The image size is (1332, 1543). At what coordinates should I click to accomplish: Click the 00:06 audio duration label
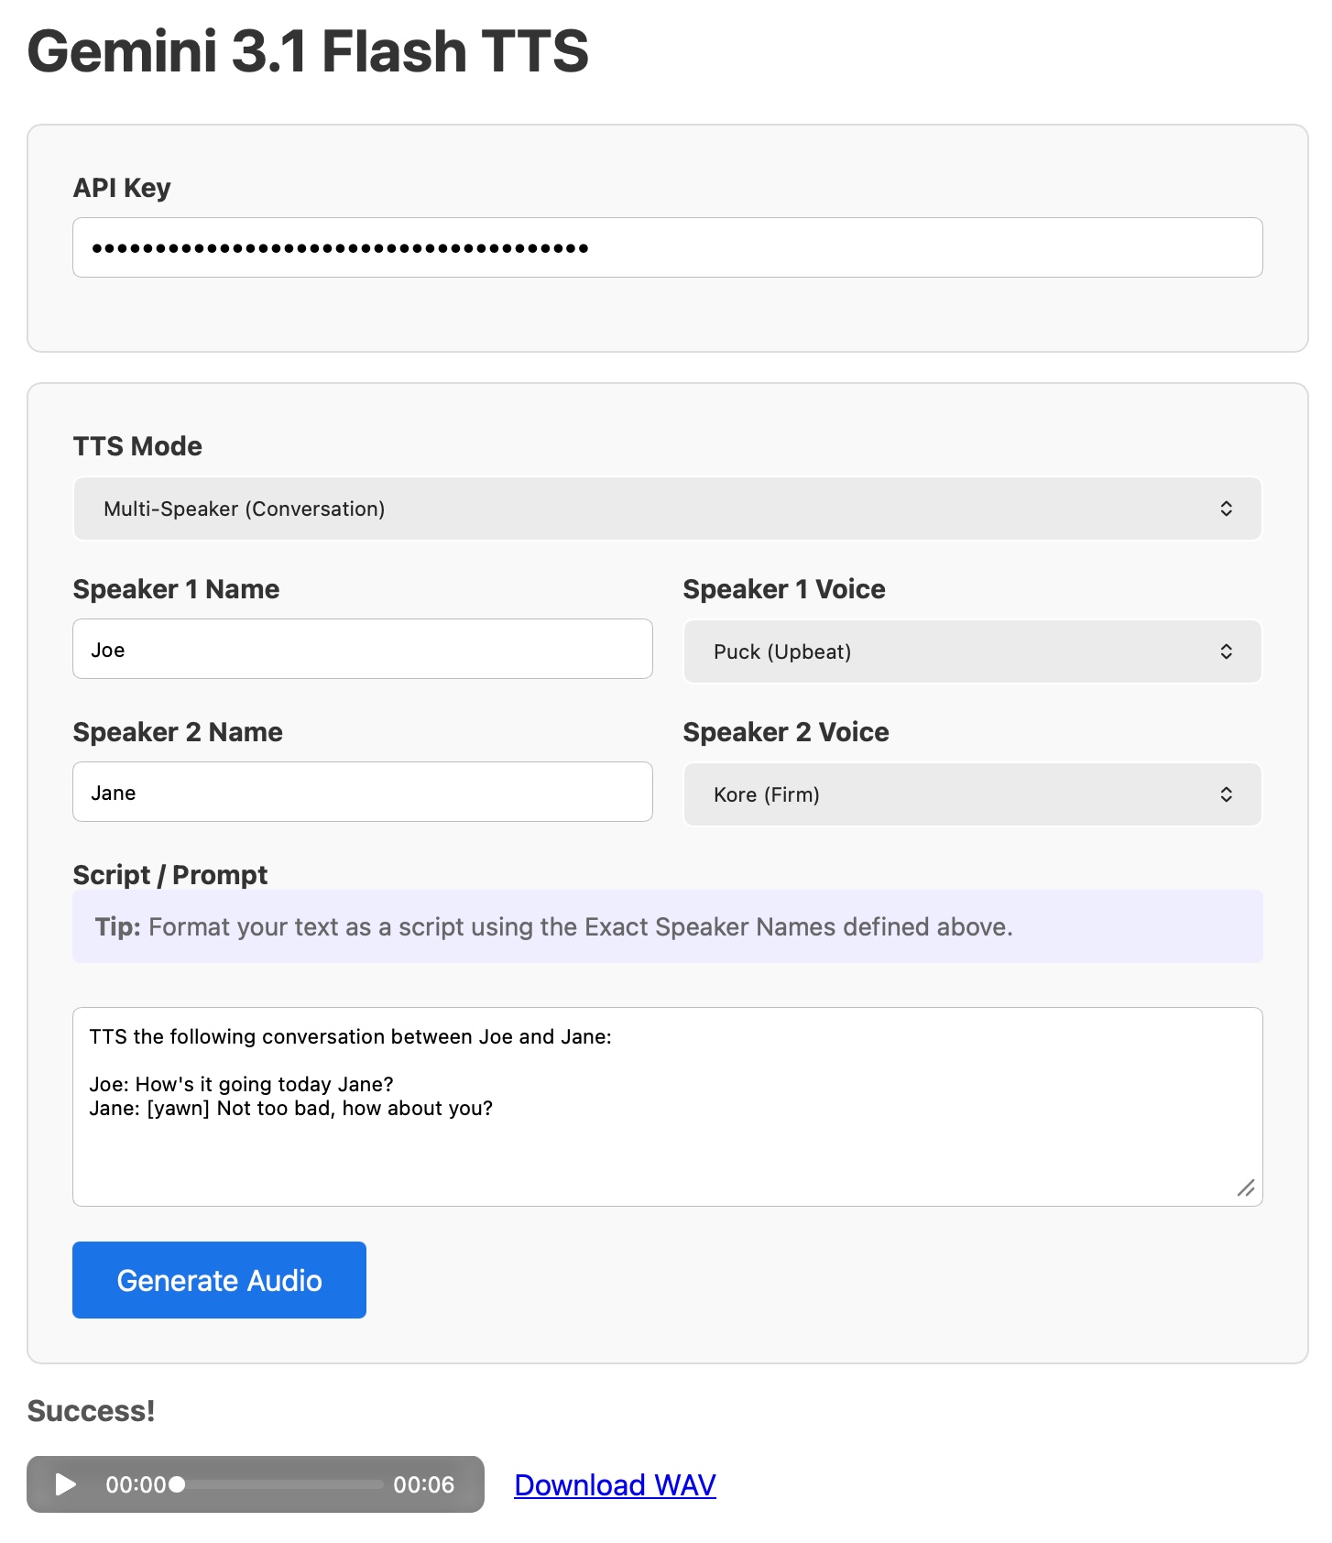point(423,1484)
